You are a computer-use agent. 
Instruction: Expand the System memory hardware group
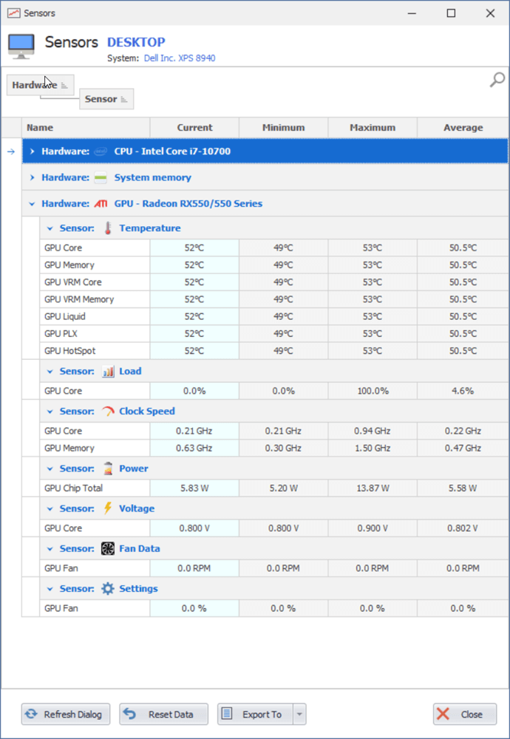click(32, 177)
